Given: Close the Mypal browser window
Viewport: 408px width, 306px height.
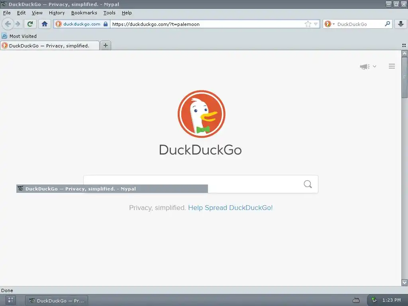Looking at the screenshot, I should [404, 4].
